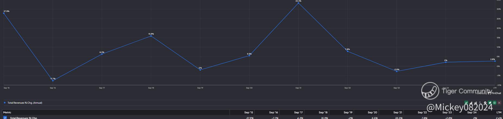Screen dimensions: 503x119
Task: Choose the stacked bar chart icon
Action: pyautogui.click(x=476, y=103)
